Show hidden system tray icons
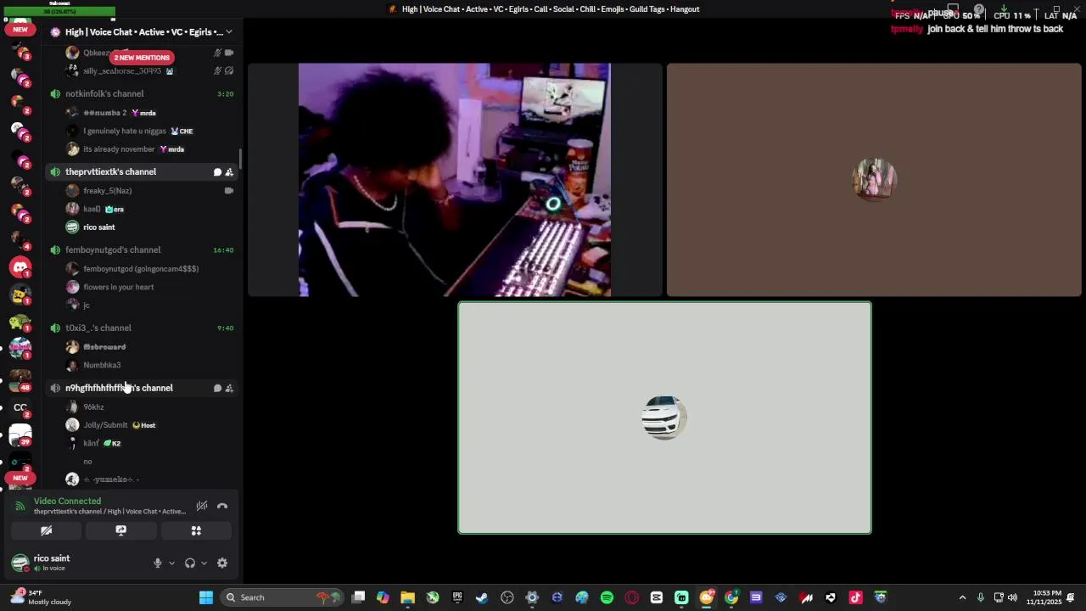Image resolution: width=1086 pixels, height=611 pixels. point(962,597)
